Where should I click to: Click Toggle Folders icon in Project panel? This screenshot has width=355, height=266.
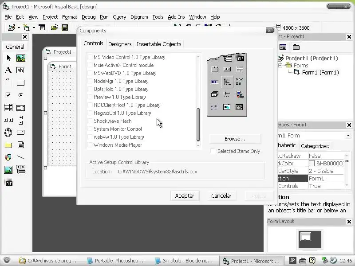coord(296,47)
